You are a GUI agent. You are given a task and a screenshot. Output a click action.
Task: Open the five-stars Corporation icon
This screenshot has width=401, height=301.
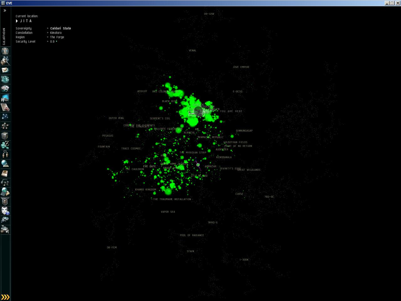[5, 126]
